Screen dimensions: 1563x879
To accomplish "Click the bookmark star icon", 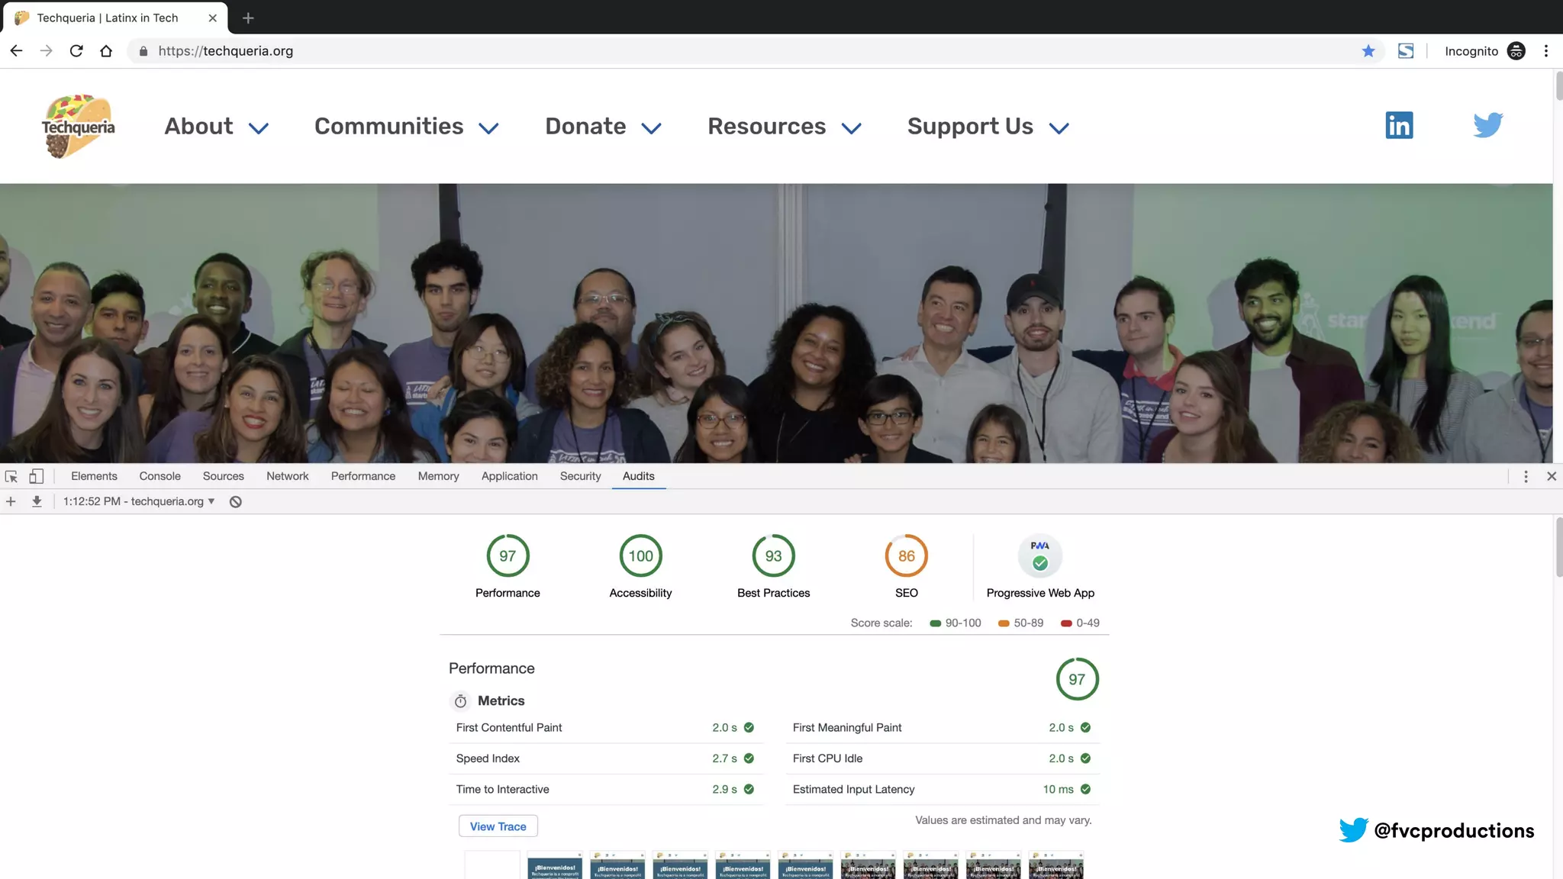I will [x=1368, y=51].
